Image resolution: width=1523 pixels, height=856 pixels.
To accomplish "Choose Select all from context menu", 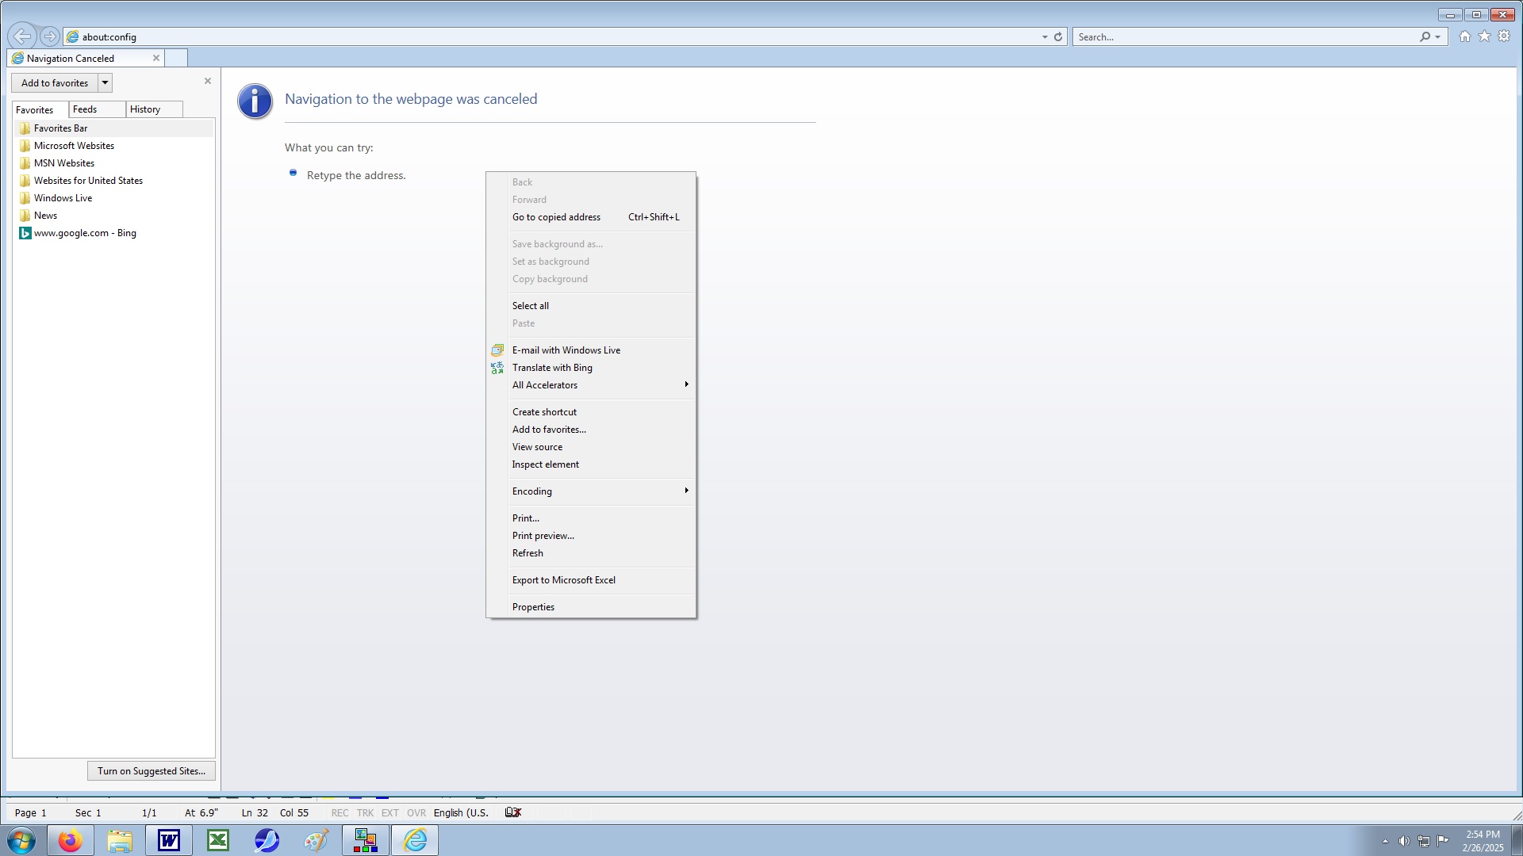I will (x=591, y=306).
